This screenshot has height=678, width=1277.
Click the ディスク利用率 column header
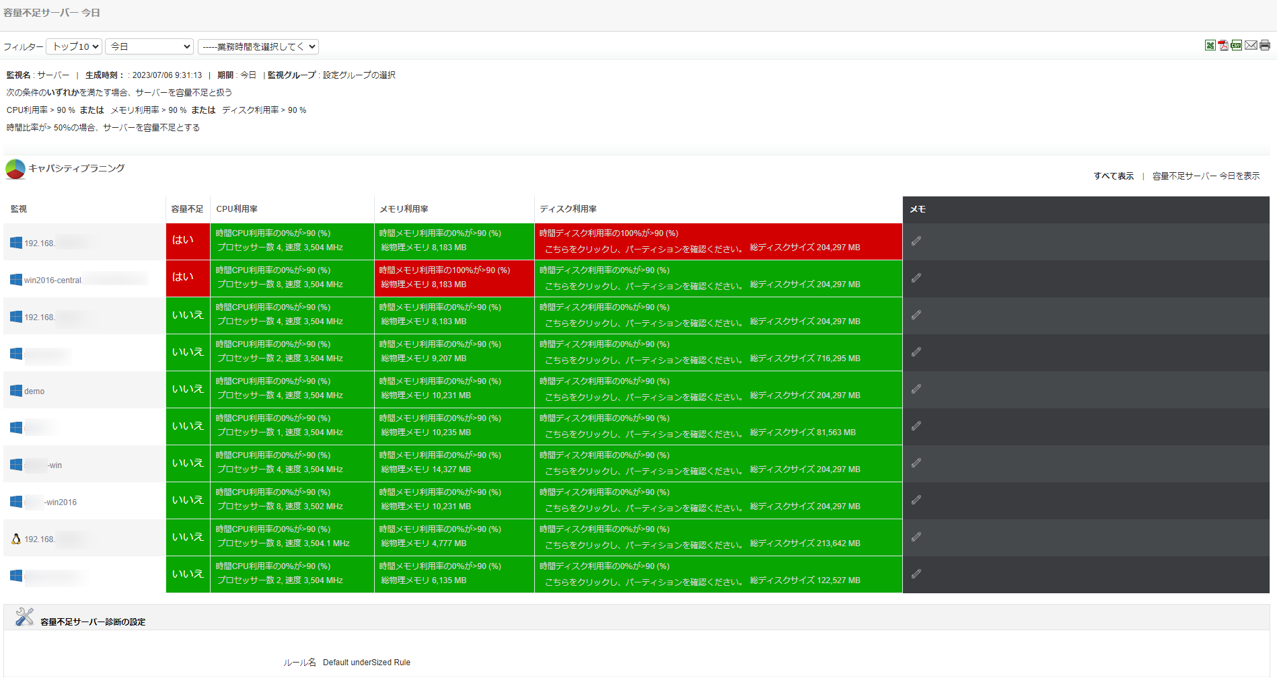pos(568,209)
